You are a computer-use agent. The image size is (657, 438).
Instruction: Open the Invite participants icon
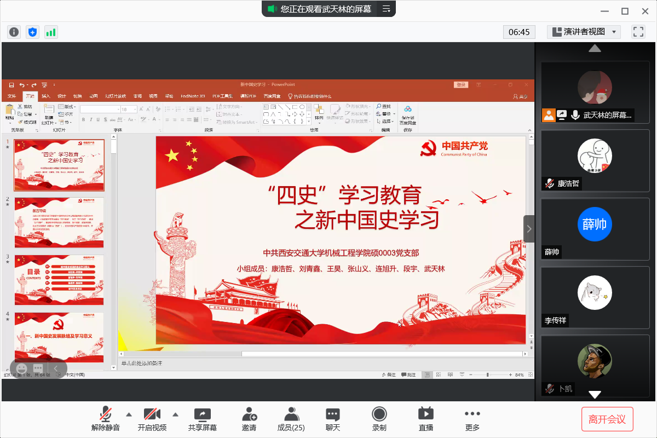249,419
